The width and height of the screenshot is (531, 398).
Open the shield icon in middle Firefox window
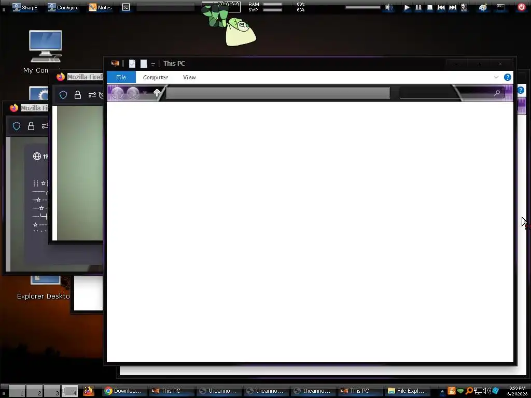(63, 95)
